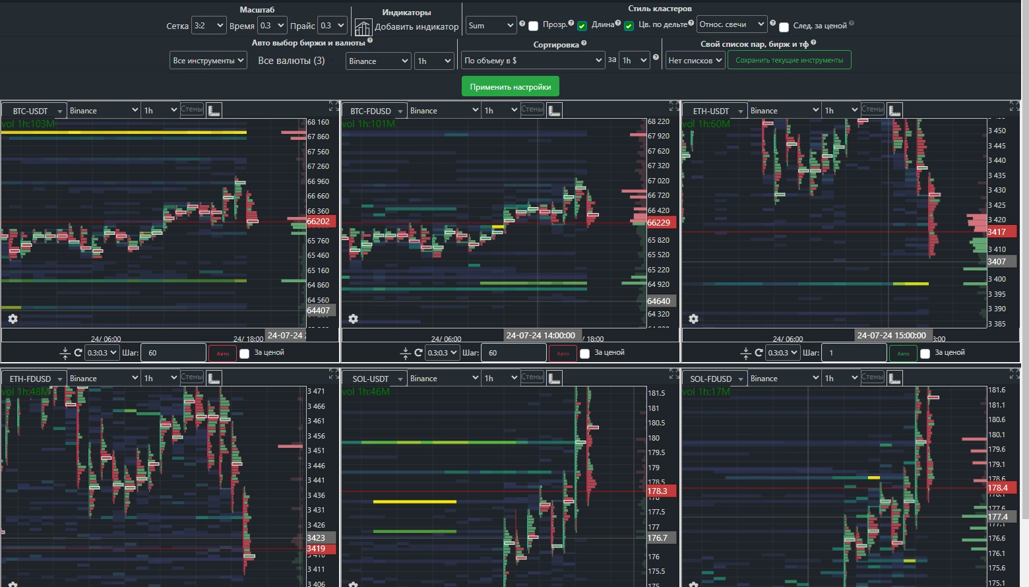1029x587 pixels.
Task: Click ruler tool icon on SOL-USDT chart
Action: point(555,378)
